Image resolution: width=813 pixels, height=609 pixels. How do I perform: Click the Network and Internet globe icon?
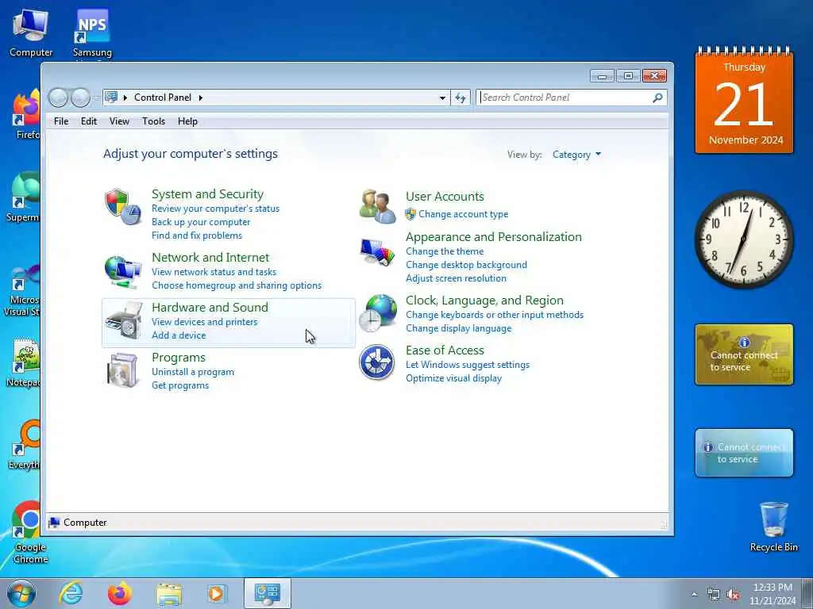click(x=123, y=271)
